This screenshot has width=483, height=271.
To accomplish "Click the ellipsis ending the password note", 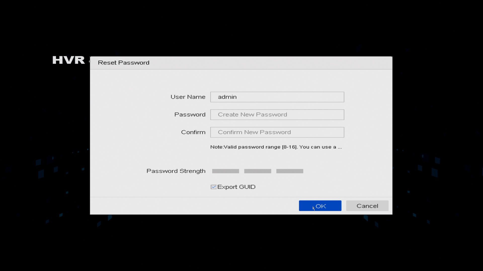I will click(340, 148).
